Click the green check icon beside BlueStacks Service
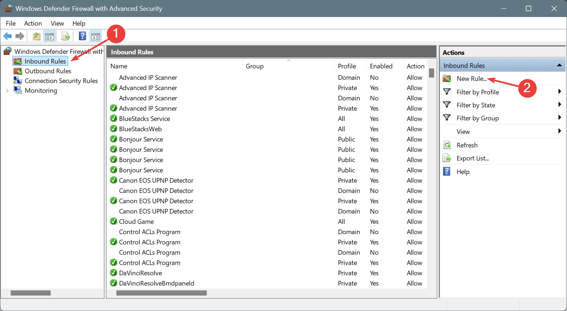This screenshot has width=567, height=311. pyautogui.click(x=114, y=118)
